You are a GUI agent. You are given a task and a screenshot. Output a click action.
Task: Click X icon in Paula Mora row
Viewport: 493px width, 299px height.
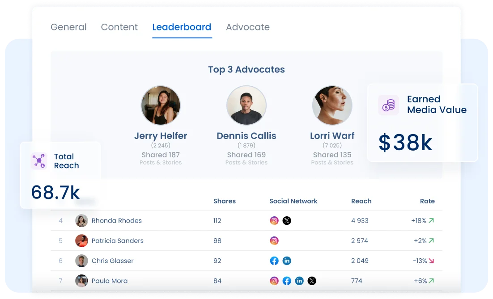[x=312, y=281]
